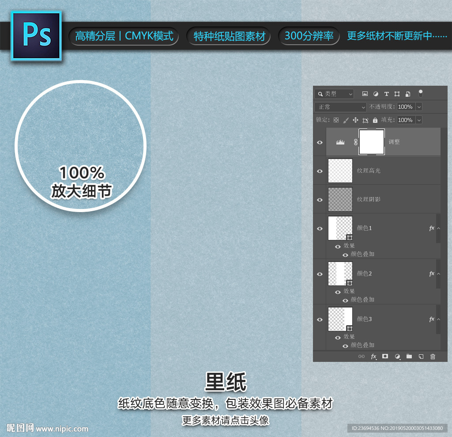This screenshot has width=452, height=437.
Task: Click prevent artboard auto-nesting lock icon
Action: (x=365, y=120)
